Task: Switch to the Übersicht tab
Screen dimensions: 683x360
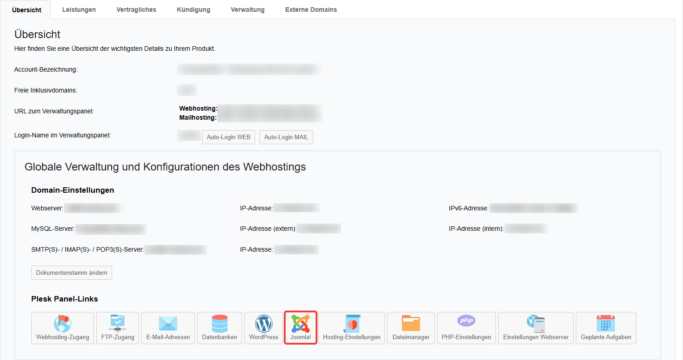Action: 27,10
